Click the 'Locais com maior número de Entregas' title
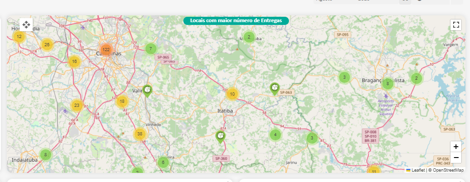470x182 pixels. [x=236, y=20]
